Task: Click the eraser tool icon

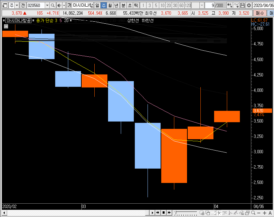Action: [242, 213]
